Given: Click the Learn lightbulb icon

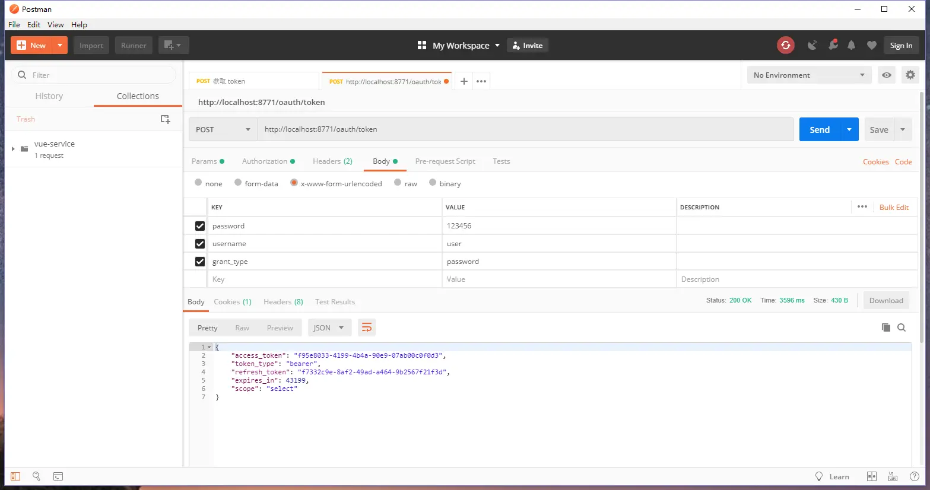Looking at the screenshot, I should pos(819,476).
